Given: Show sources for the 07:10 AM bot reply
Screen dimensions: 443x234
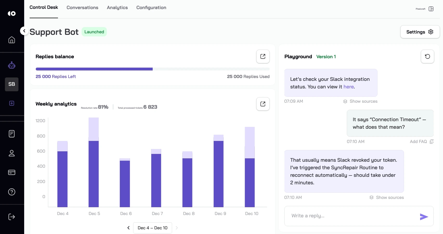Looking at the screenshot, I should [387, 198].
